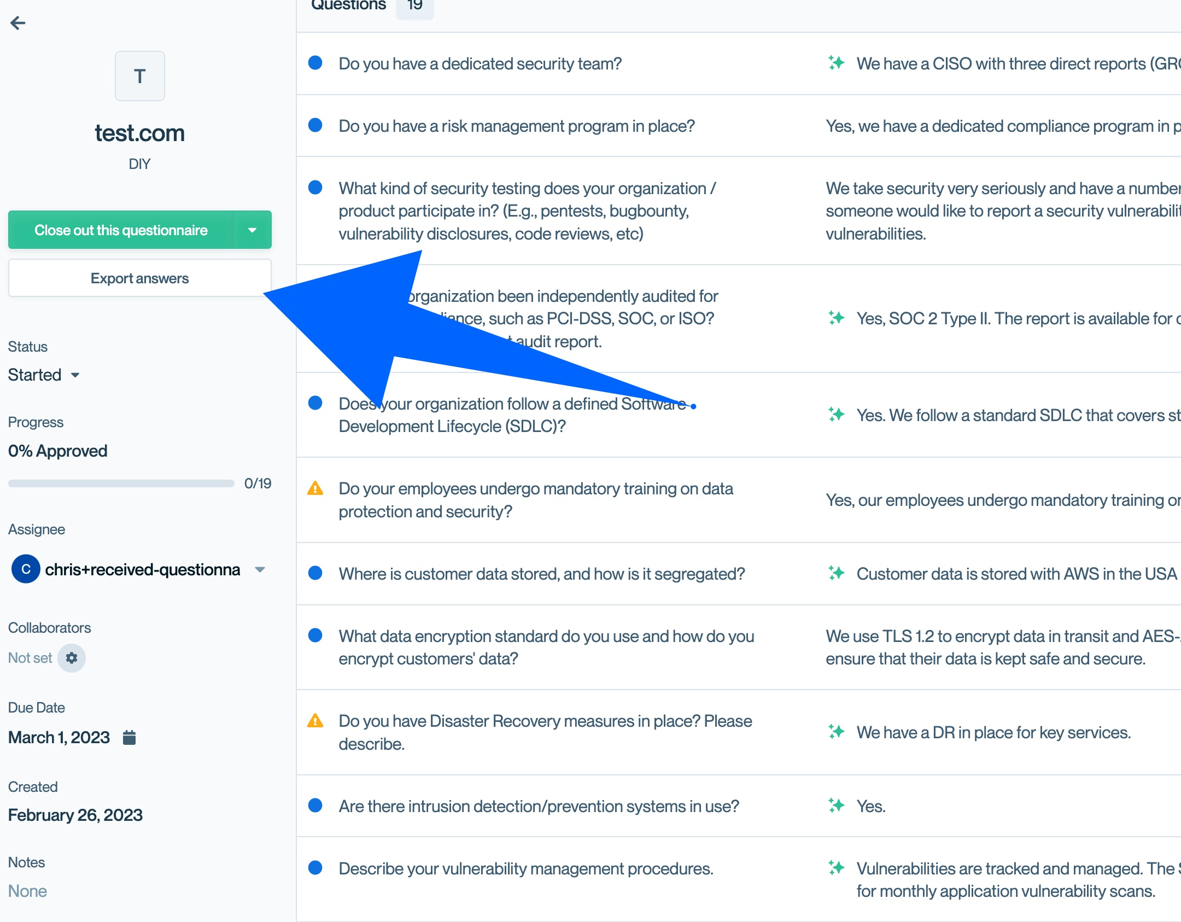Click the sparkle icon beside the SOC 2 answer

pyautogui.click(x=836, y=318)
